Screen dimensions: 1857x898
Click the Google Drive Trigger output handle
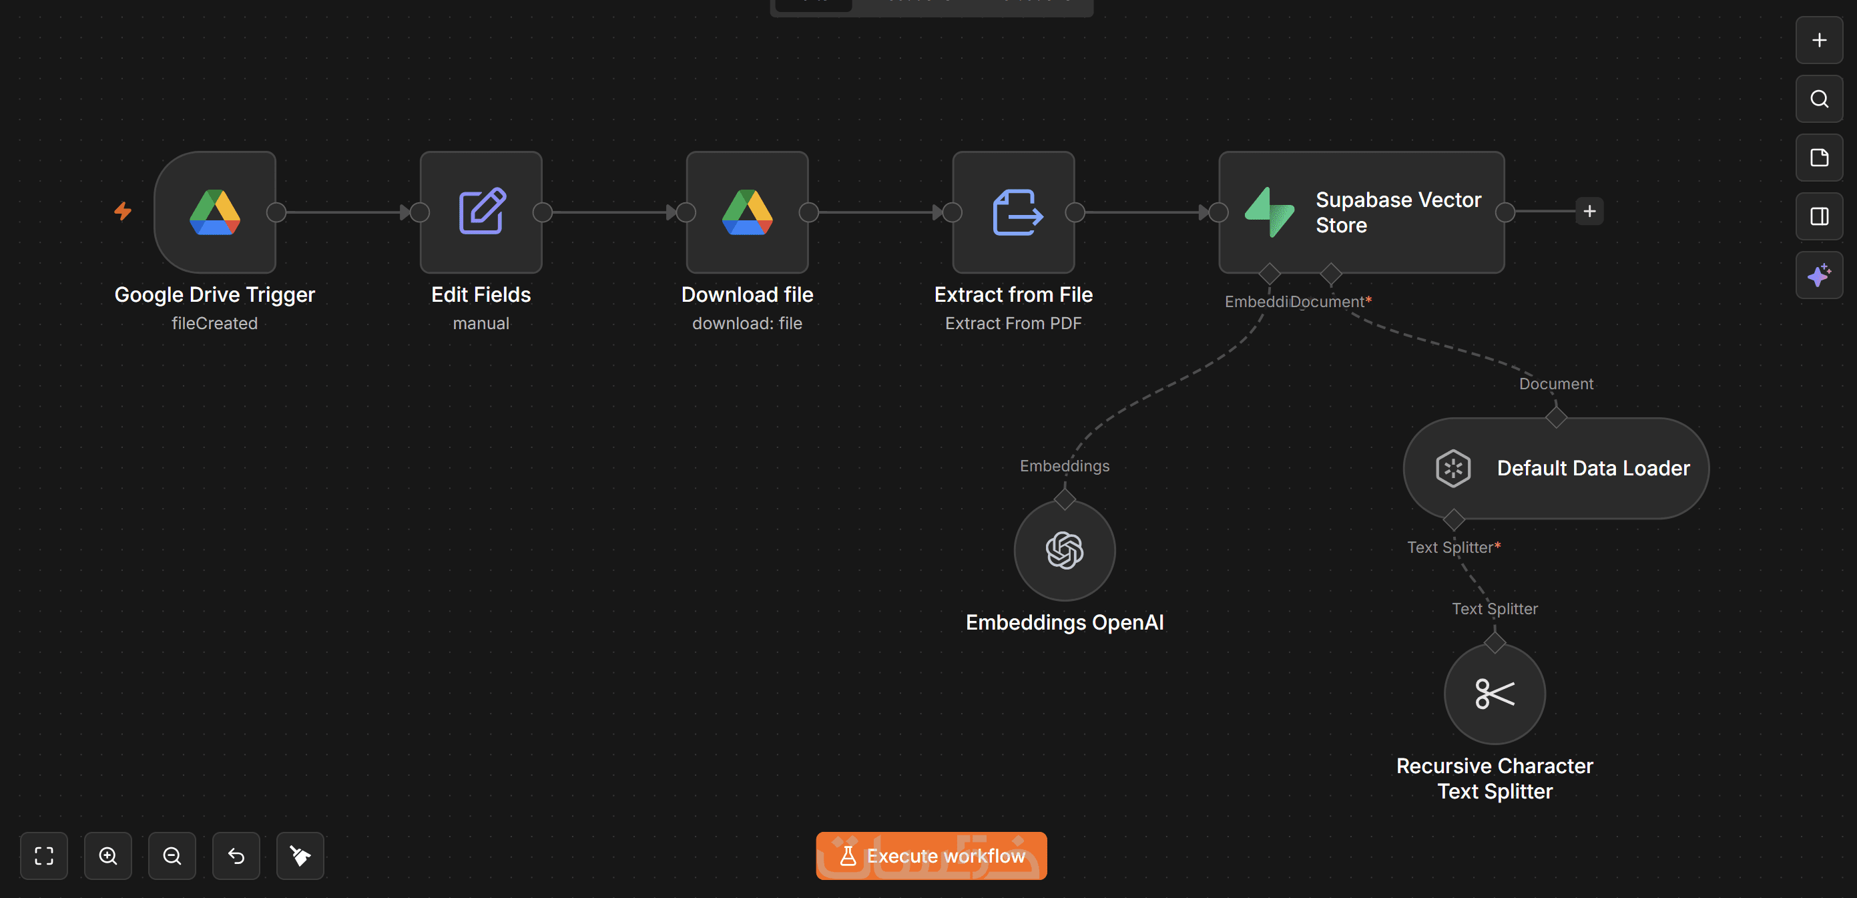pos(276,212)
